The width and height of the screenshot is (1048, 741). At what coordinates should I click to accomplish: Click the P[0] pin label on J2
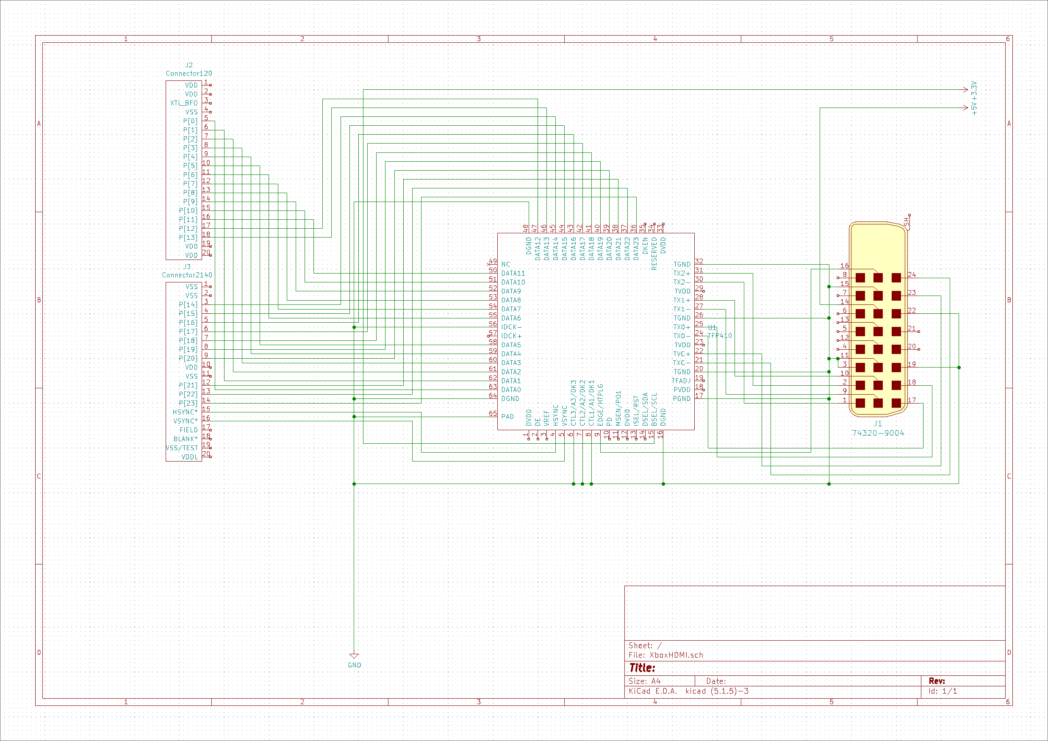tap(190, 121)
